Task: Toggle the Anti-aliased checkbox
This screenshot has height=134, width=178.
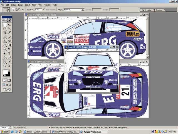Action: pyautogui.click(x=43, y=9)
